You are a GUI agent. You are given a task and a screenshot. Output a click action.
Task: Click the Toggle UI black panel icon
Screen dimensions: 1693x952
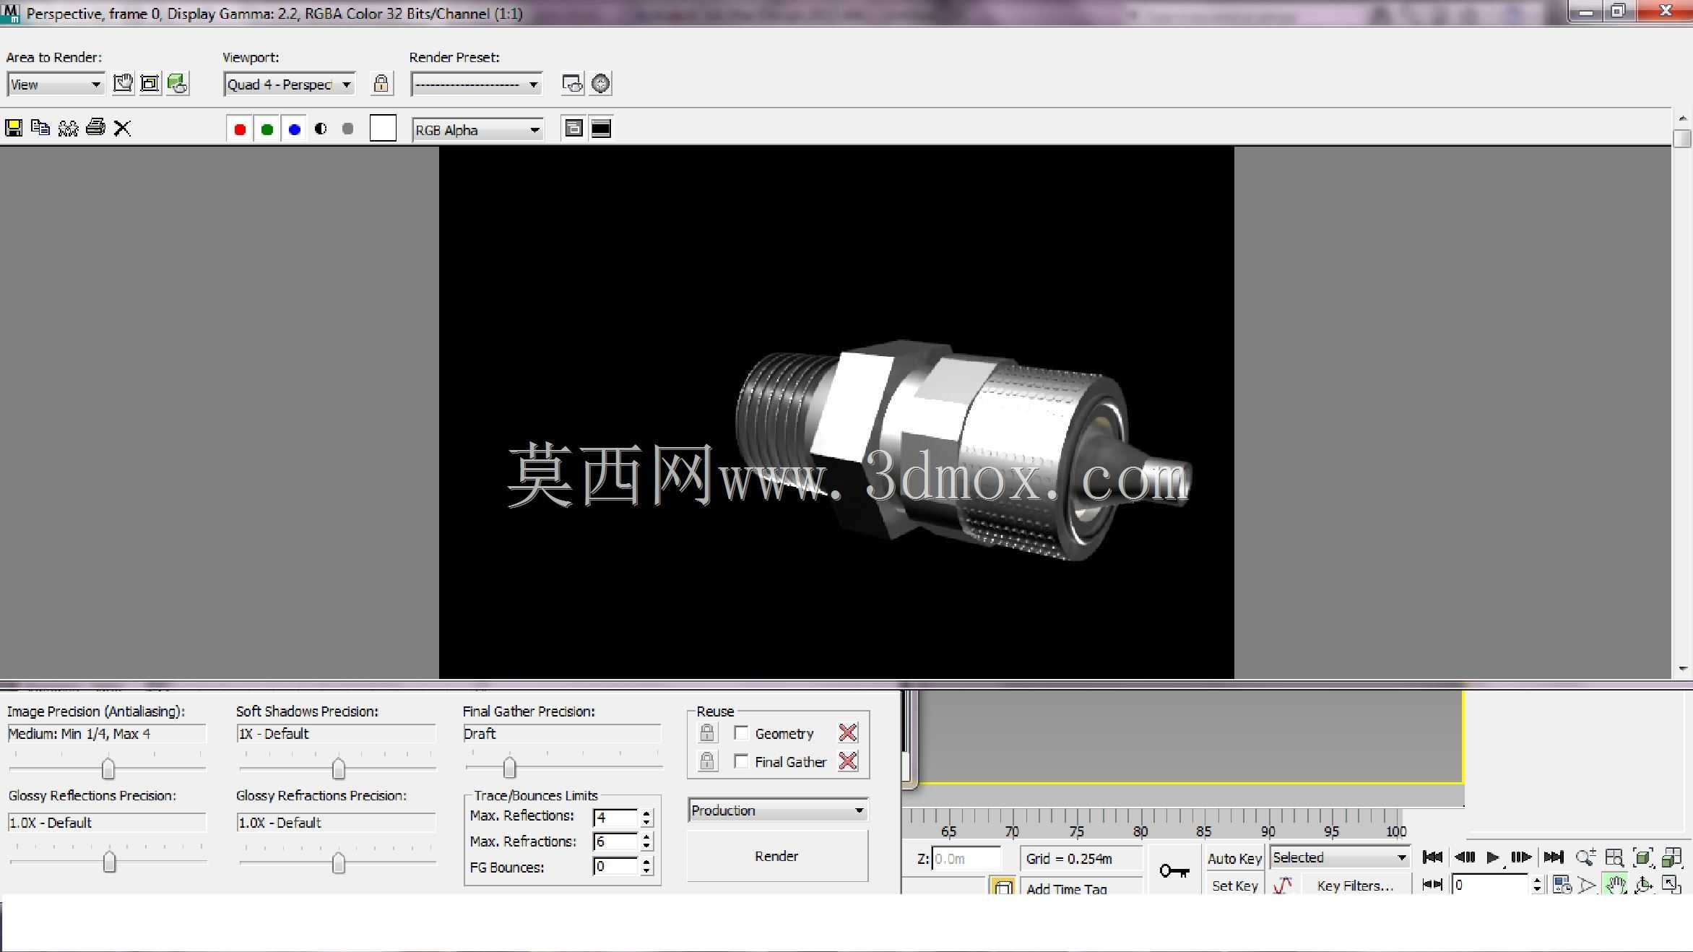[x=601, y=129]
